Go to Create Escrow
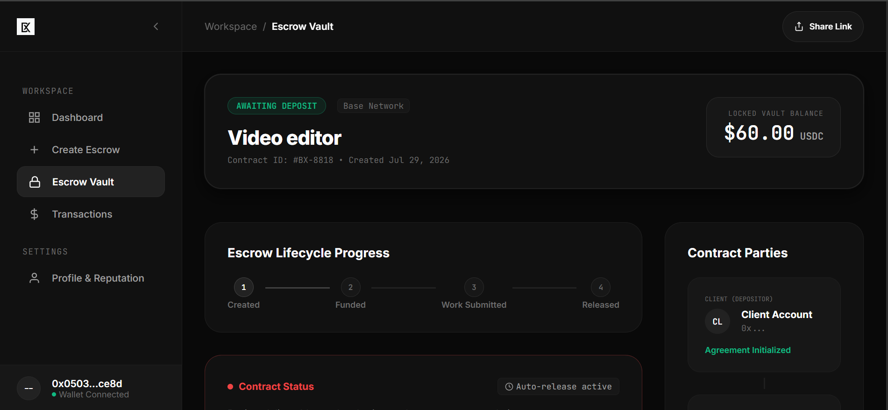Image resolution: width=888 pixels, height=410 pixels. click(91, 149)
